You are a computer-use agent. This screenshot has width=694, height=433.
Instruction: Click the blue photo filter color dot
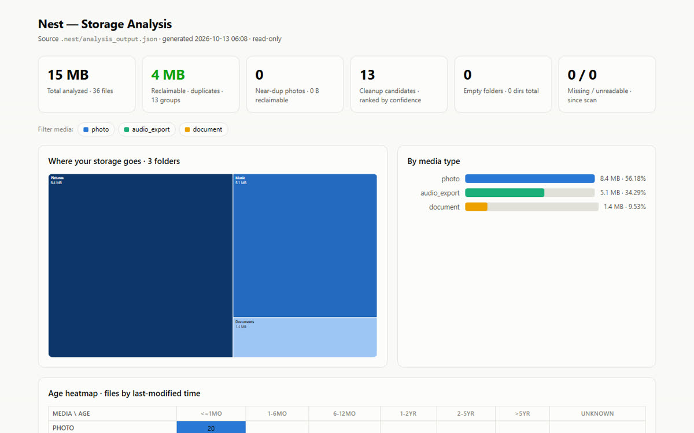click(86, 129)
